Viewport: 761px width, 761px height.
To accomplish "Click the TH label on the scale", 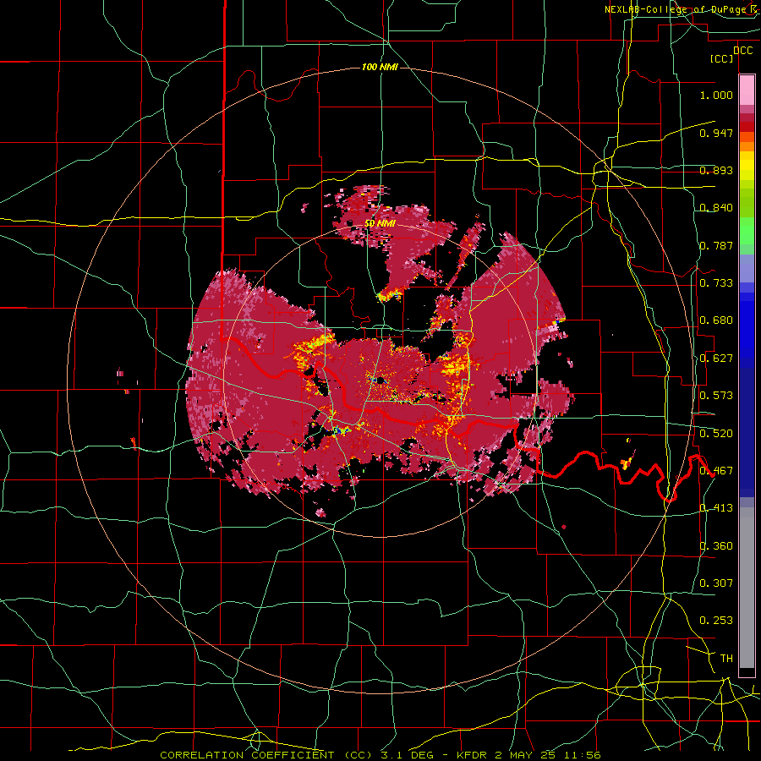I will [x=726, y=659].
